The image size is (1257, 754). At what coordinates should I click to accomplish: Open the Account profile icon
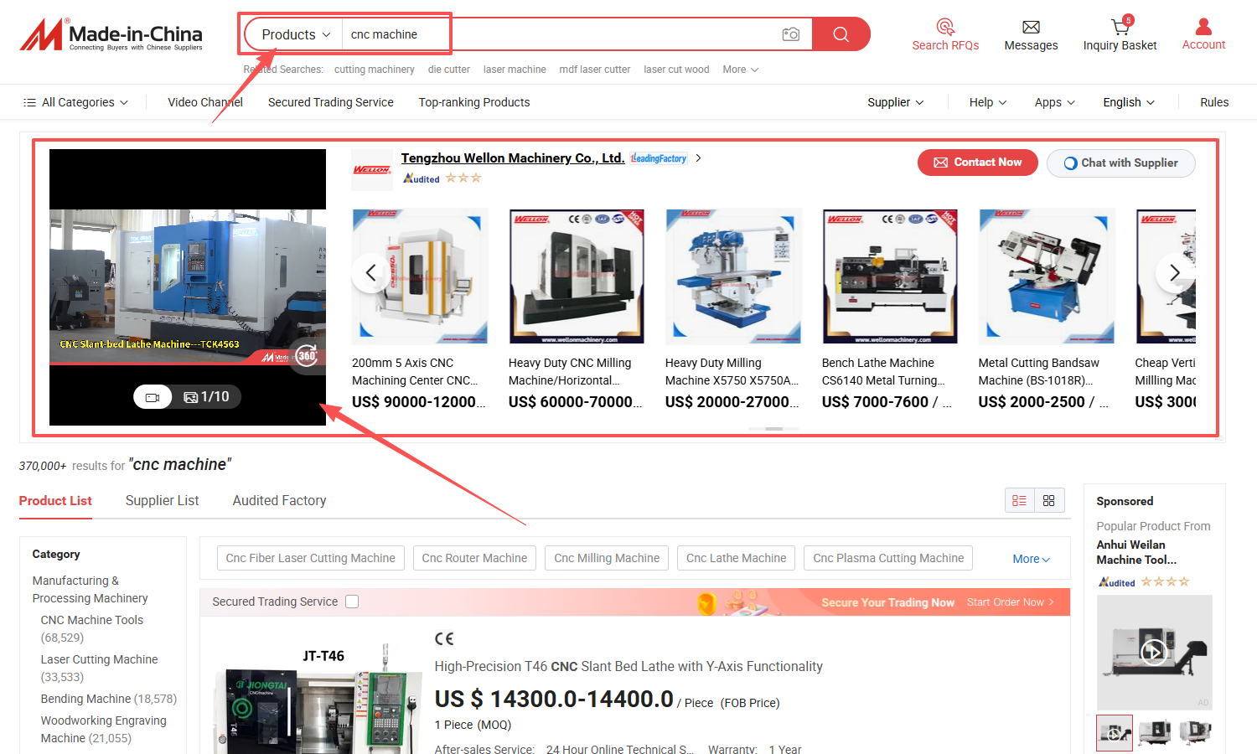click(1203, 27)
